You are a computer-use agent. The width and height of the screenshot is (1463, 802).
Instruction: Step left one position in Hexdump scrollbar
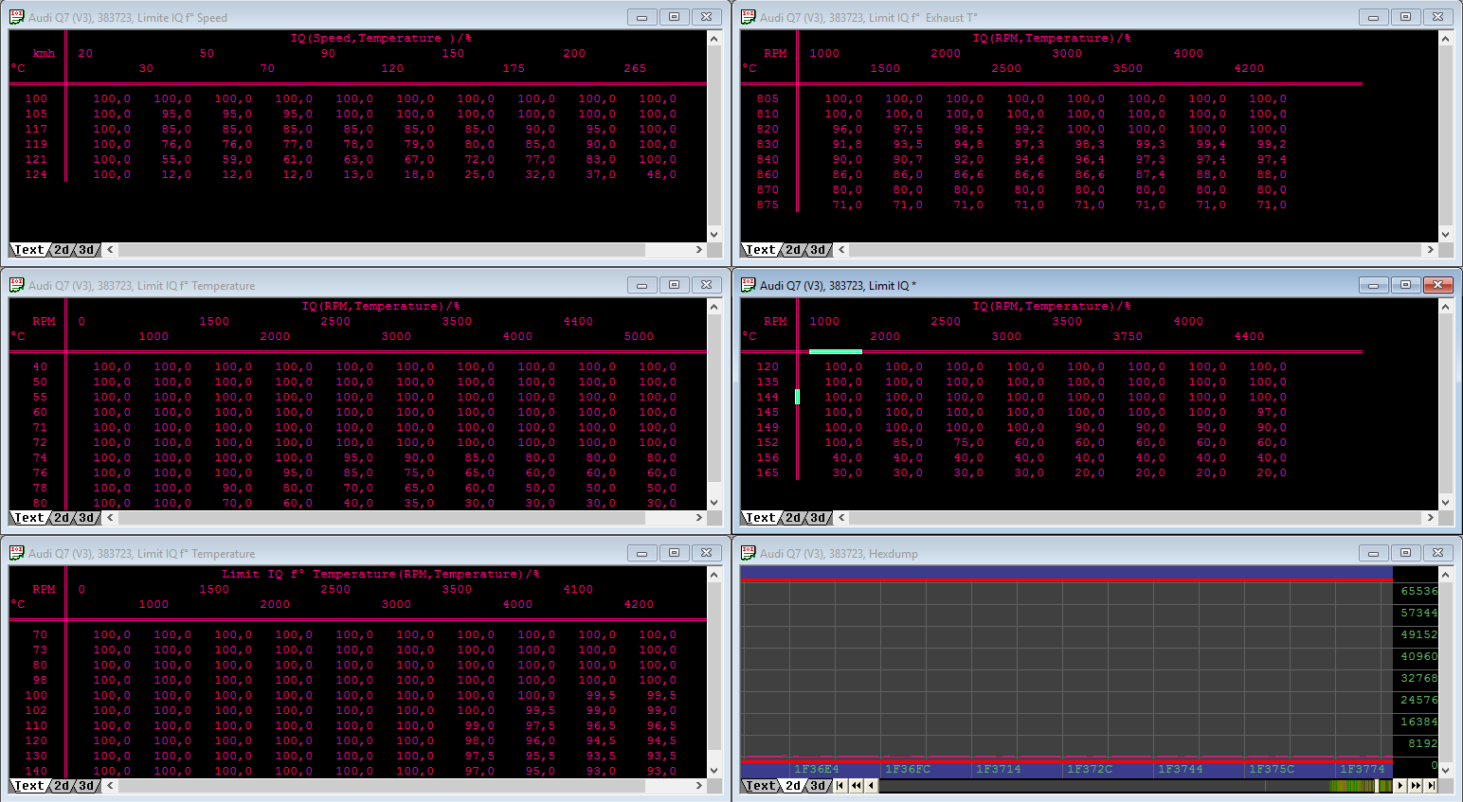click(x=871, y=786)
